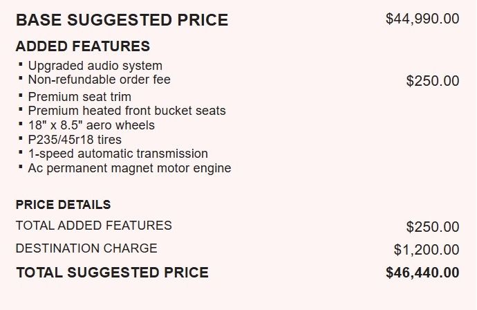Click the $250.00 total added features amount
Image resolution: width=477 pixels, height=310 pixels.
point(433,227)
